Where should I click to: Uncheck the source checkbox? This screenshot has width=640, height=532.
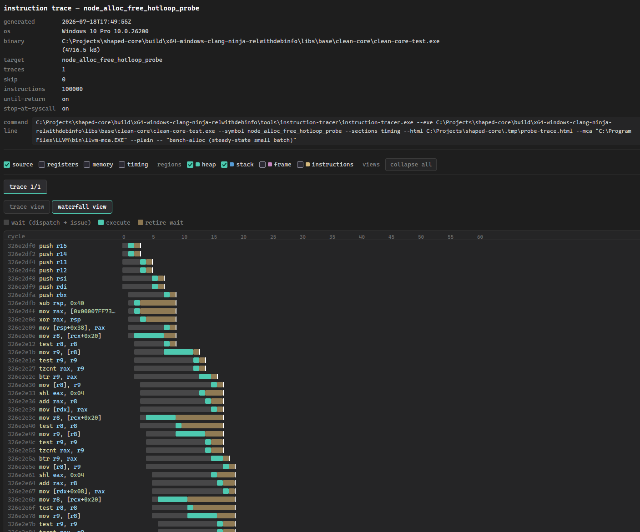[7, 165]
